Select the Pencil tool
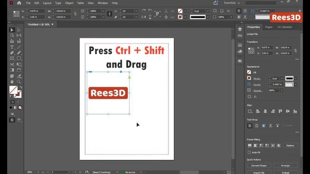This screenshot has height=174, width=310. [19, 53]
